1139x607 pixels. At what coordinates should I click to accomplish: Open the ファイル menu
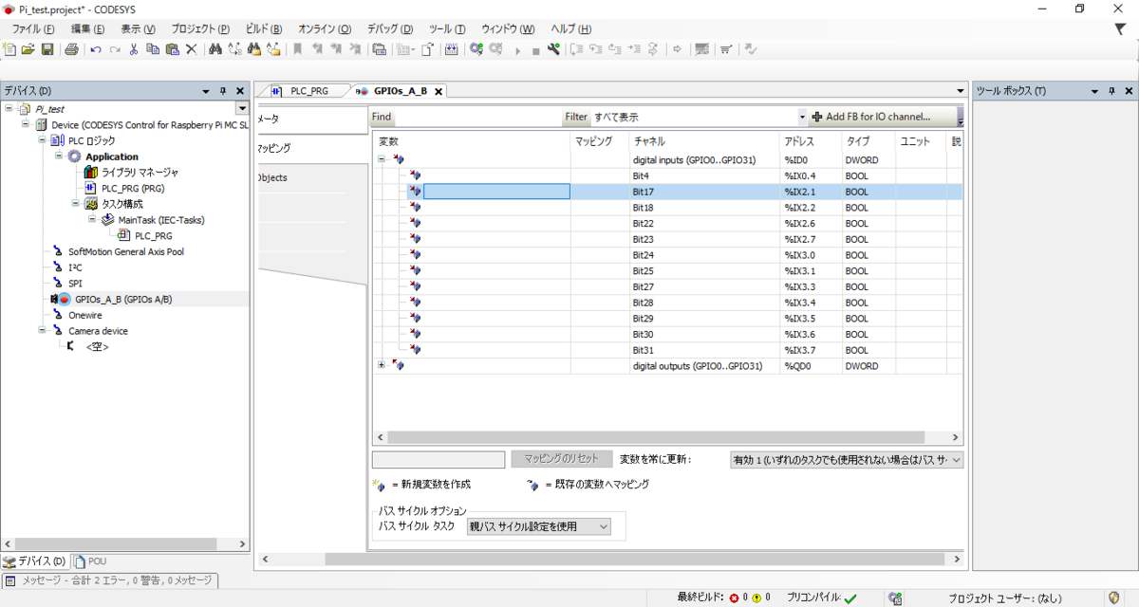pyautogui.click(x=33, y=29)
